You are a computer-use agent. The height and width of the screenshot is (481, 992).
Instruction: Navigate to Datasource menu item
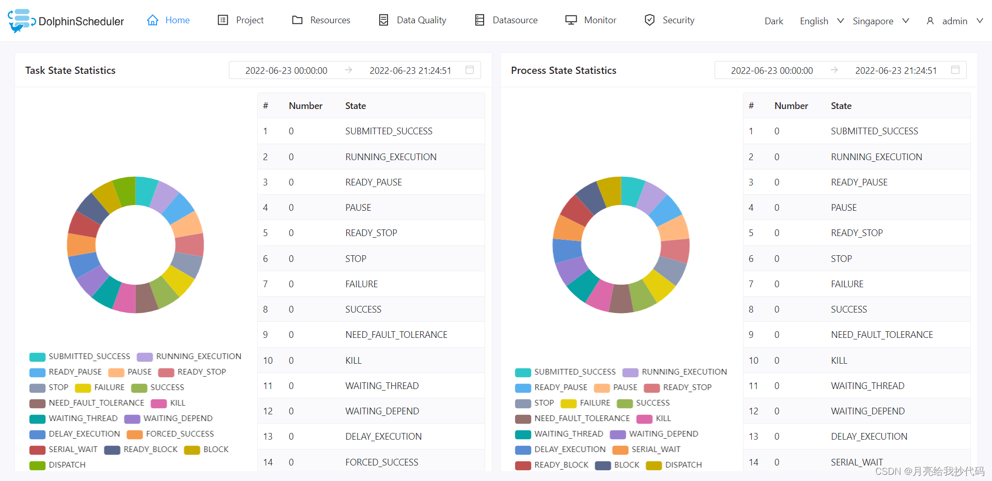tap(506, 20)
